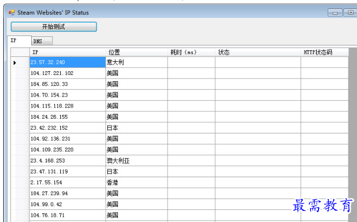Click 美国 location for 184.85.120.33
This screenshot has height=222, width=357.
[x=136, y=84]
